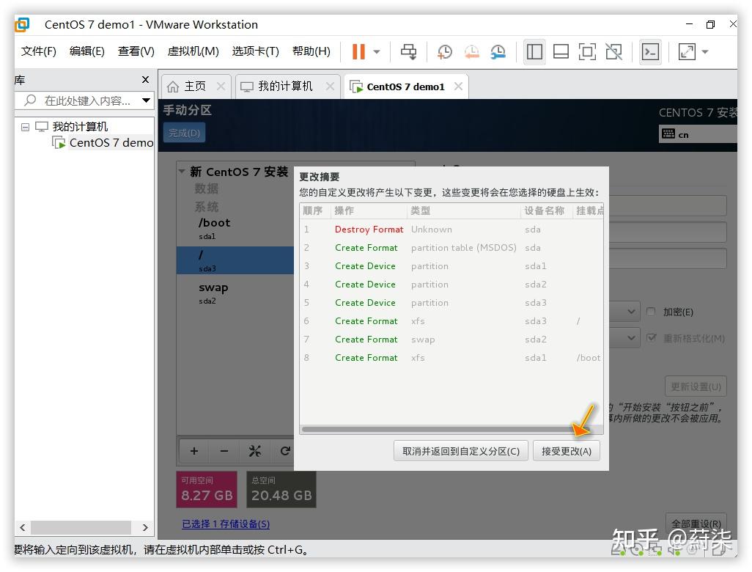This screenshot has height=572, width=752.
Task: Open the partition configure tools icon
Action: [254, 451]
